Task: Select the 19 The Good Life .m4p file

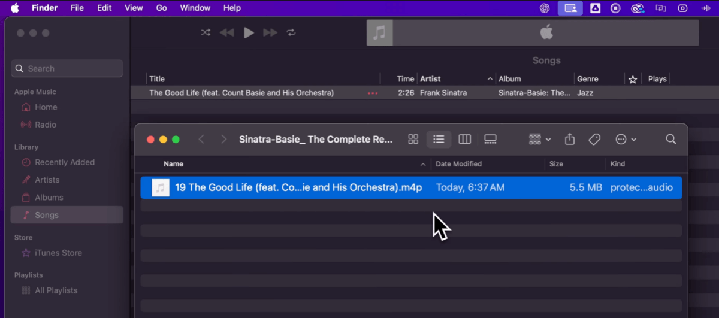Action: [x=411, y=187]
